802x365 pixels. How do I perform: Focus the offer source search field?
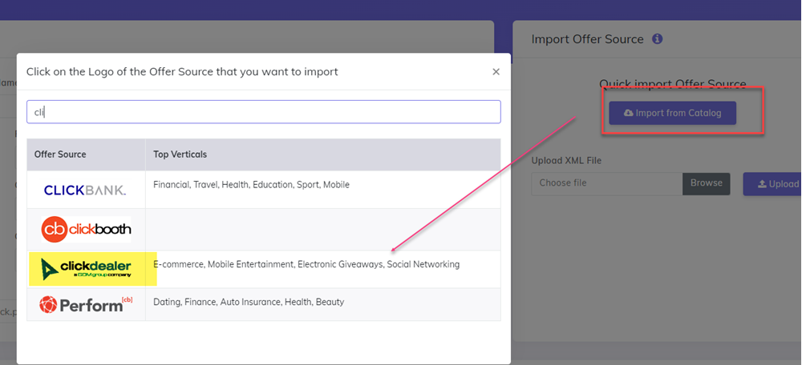[x=263, y=112]
